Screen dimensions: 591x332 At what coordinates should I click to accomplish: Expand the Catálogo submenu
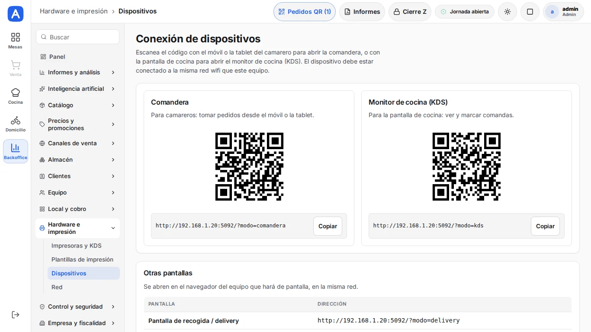pyautogui.click(x=77, y=105)
